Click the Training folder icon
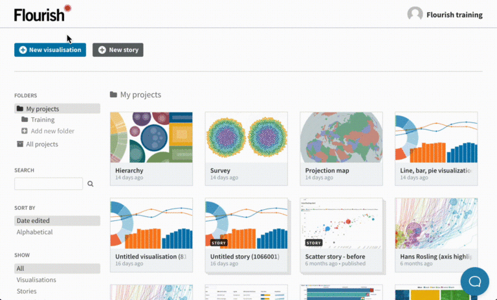Screen dimensions: 497x300 coord(25,119)
